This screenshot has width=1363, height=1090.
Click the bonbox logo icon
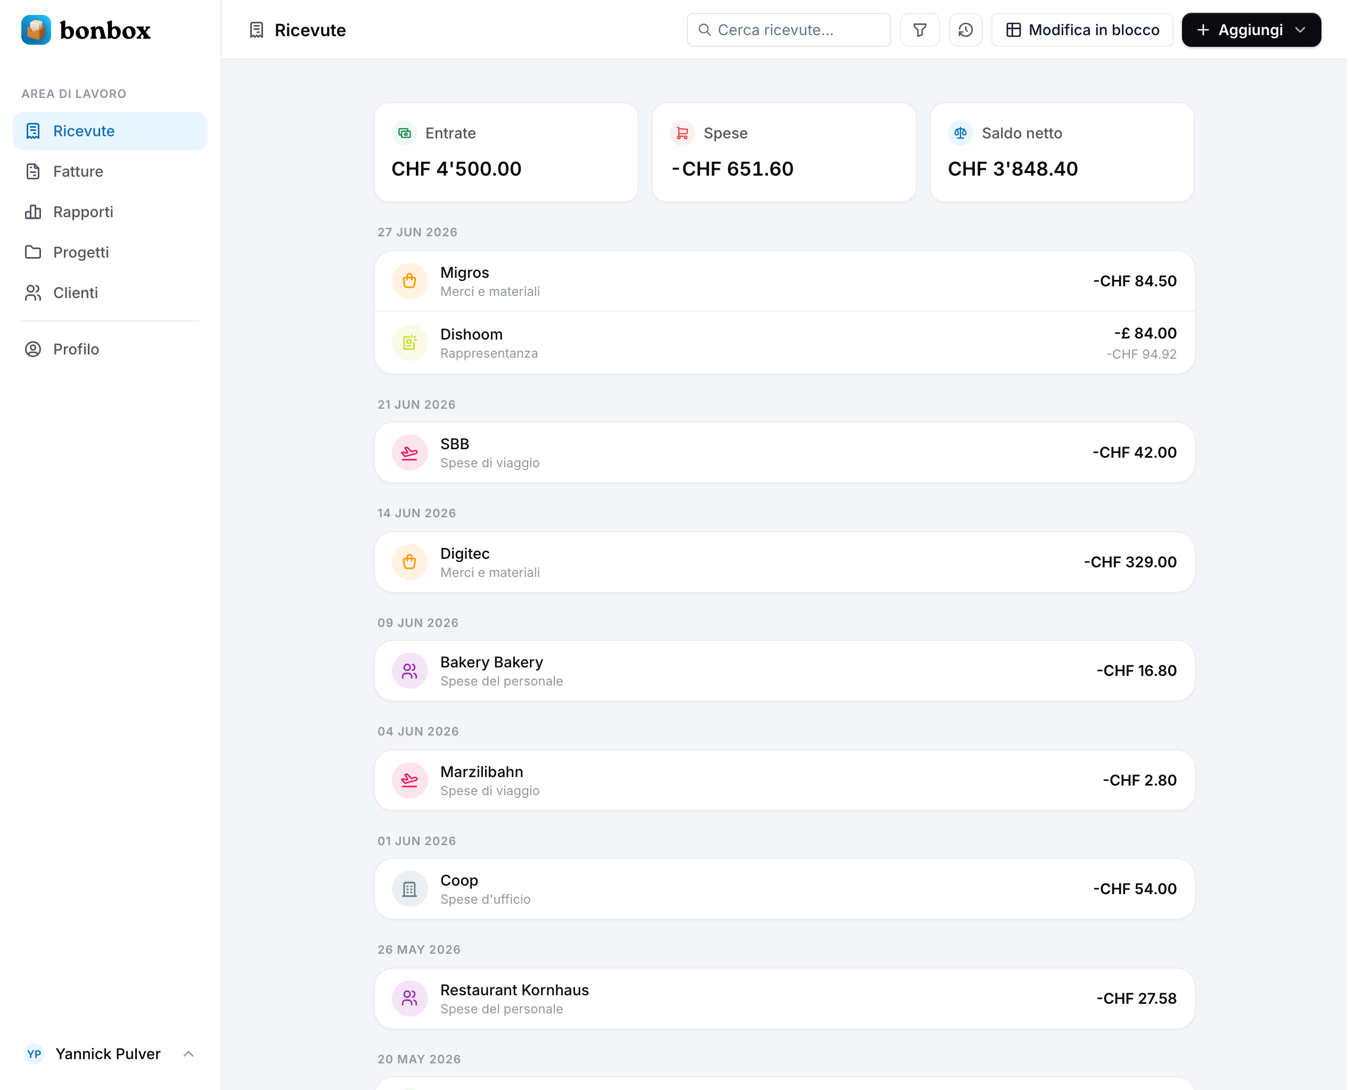(36, 30)
